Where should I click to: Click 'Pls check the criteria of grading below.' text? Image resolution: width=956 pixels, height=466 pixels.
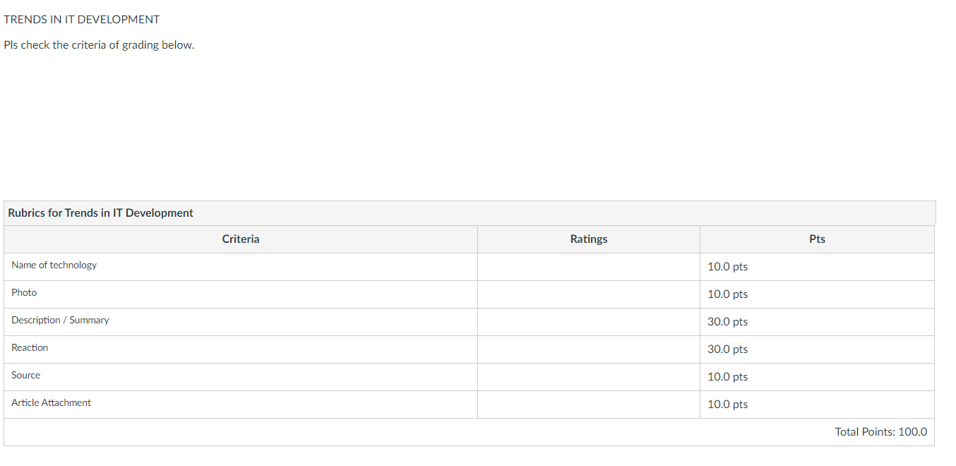[x=99, y=45]
